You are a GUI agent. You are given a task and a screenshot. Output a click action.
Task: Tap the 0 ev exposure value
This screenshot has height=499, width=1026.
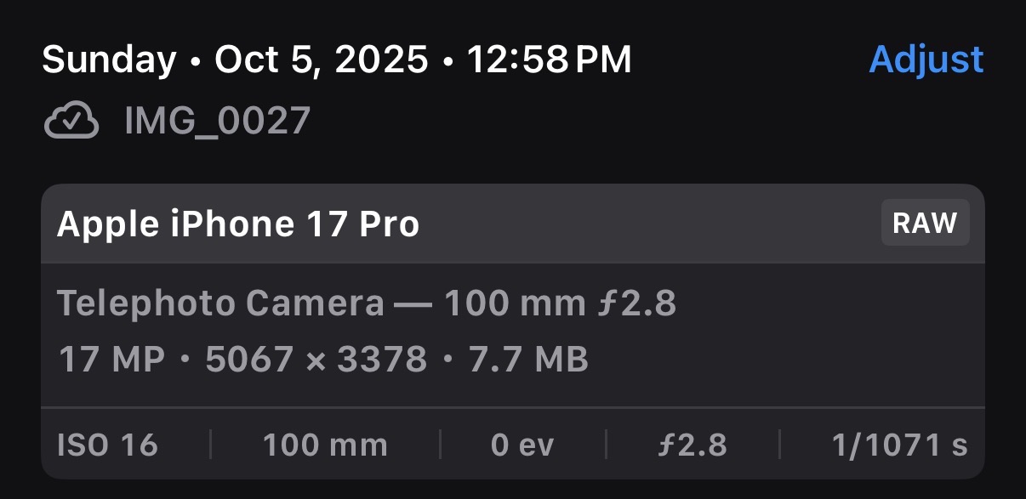[522, 445]
